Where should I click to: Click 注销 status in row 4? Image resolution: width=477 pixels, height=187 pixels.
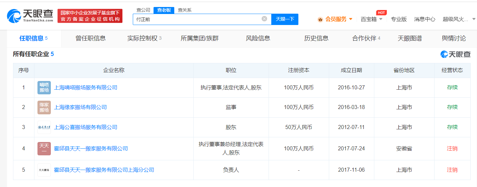452,149
